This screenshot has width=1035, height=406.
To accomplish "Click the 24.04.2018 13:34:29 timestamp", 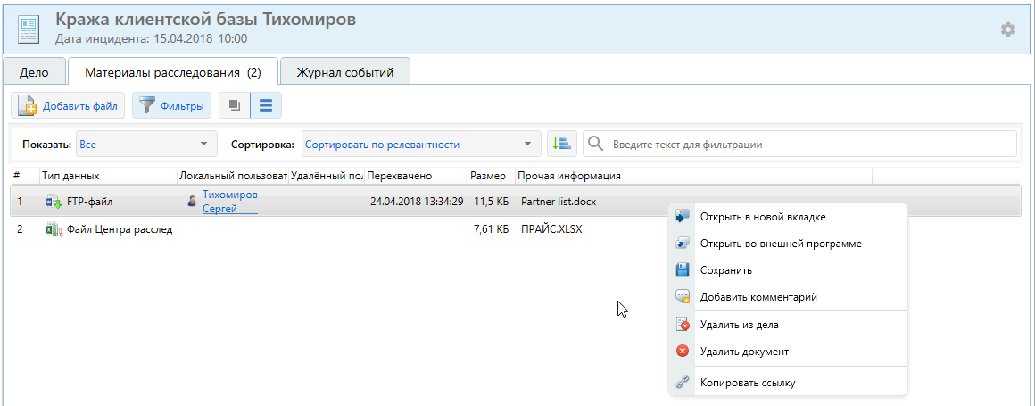I will click(x=417, y=202).
